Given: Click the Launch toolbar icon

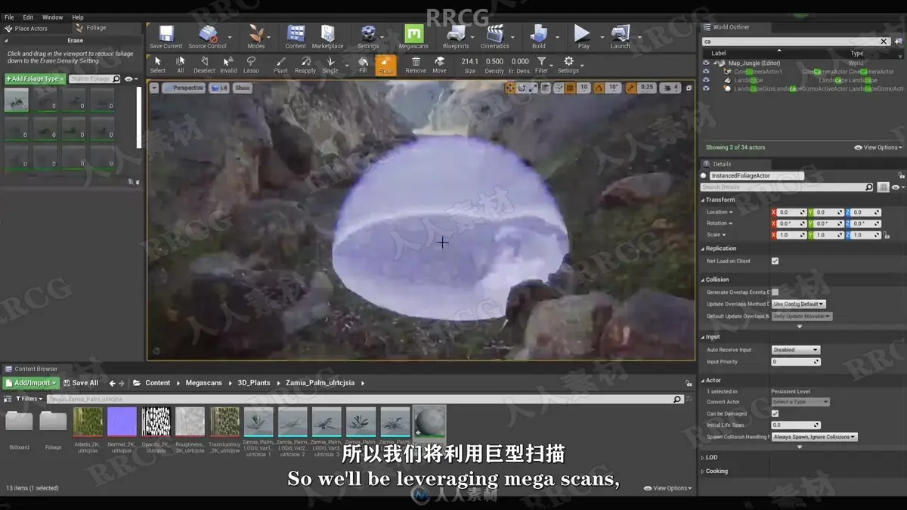Looking at the screenshot, I should click(620, 36).
